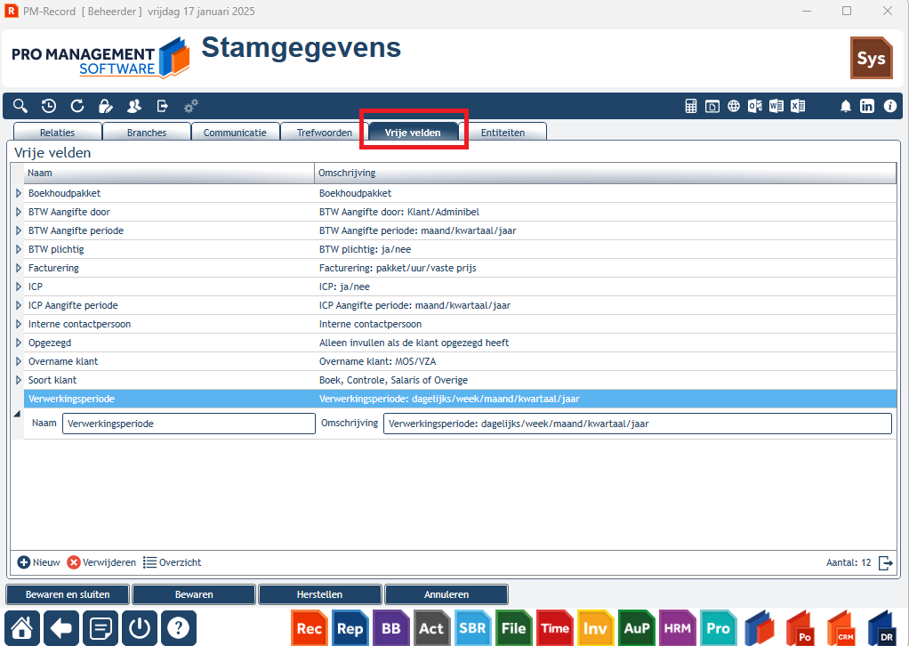The width and height of the screenshot is (909, 646).
Task: Click into the Omschrijving text field
Action: [637, 424]
